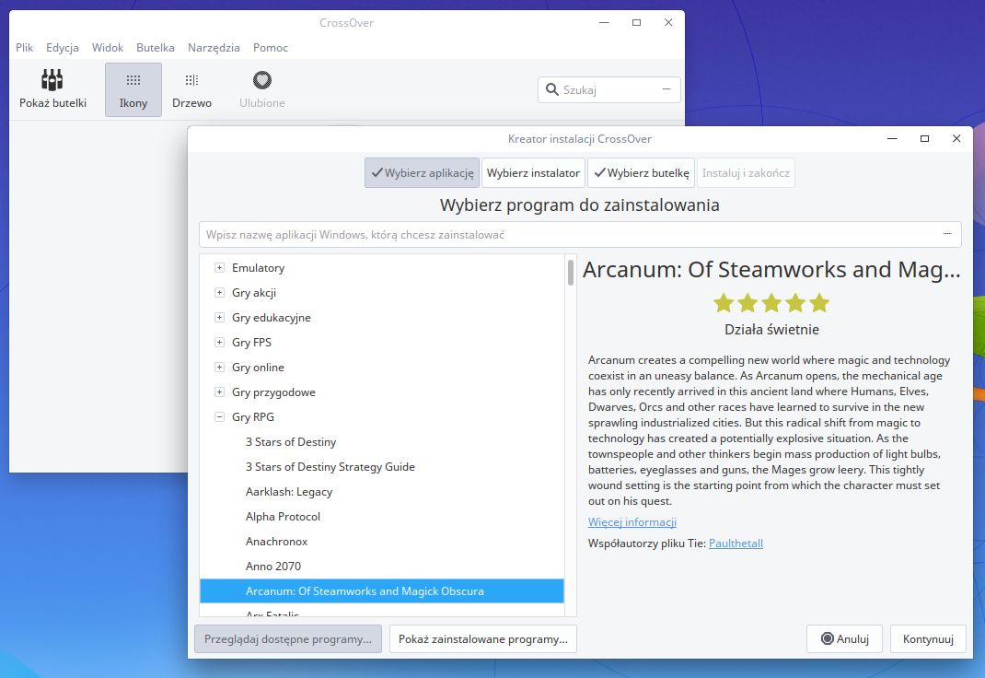Click the Działa świetnie rating label

coord(771,329)
